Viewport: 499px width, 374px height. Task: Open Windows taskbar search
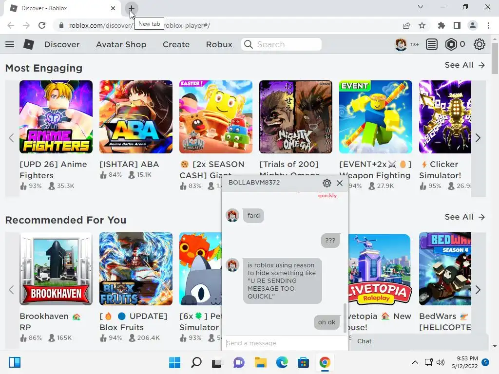pos(196,362)
